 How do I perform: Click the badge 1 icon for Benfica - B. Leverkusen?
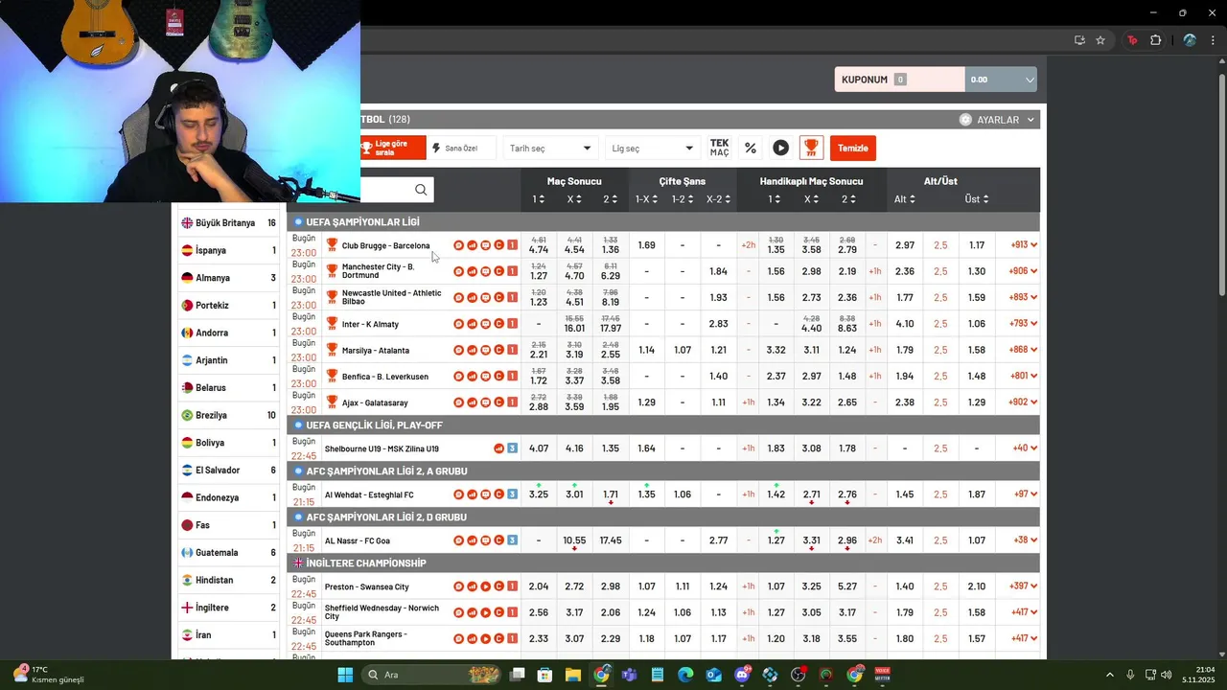coord(512,377)
